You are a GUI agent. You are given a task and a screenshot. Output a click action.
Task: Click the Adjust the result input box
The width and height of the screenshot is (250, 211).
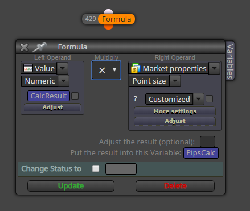coord(207,142)
